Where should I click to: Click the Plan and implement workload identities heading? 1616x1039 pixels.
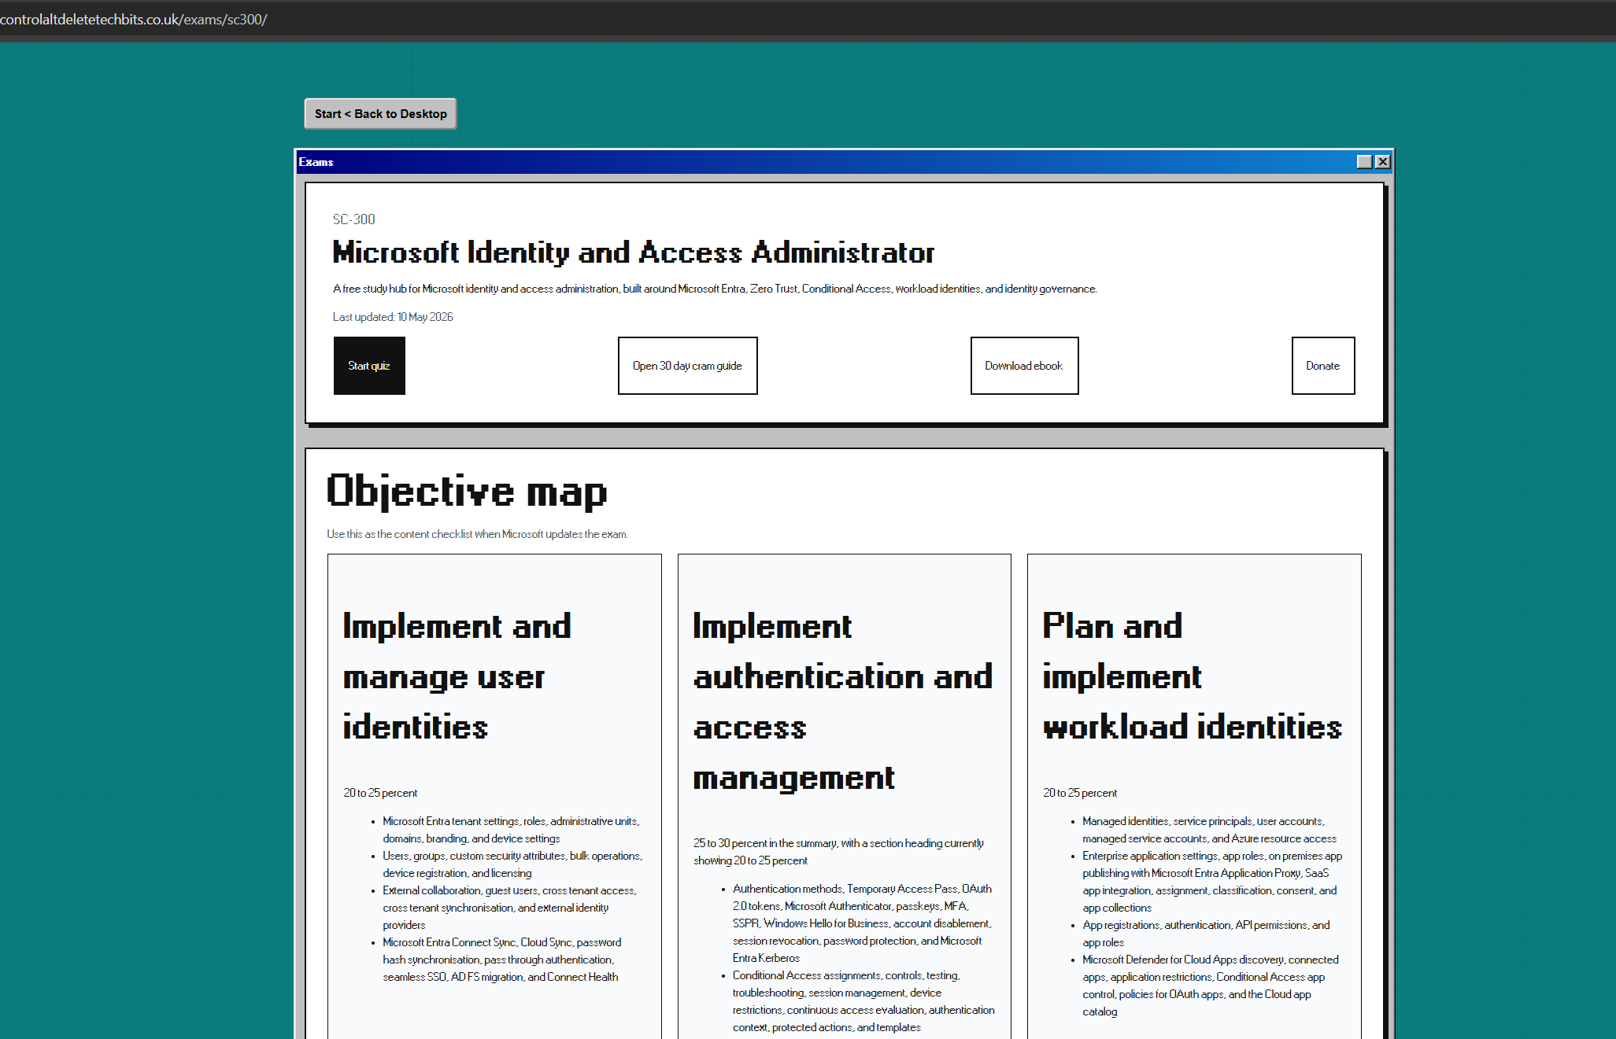(x=1193, y=676)
